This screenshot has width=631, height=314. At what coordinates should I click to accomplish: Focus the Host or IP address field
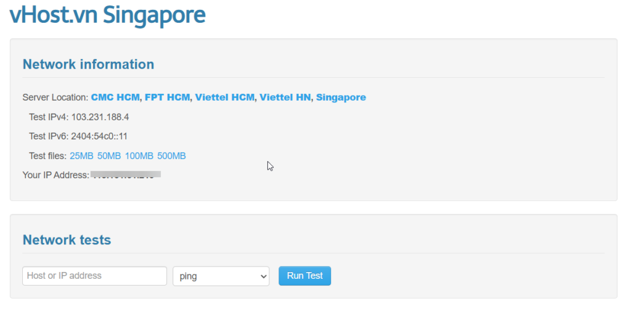(94, 276)
